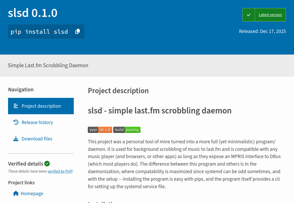Click the 'slsd - simple last.fm scrobbling daemon' heading

pos(159,111)
